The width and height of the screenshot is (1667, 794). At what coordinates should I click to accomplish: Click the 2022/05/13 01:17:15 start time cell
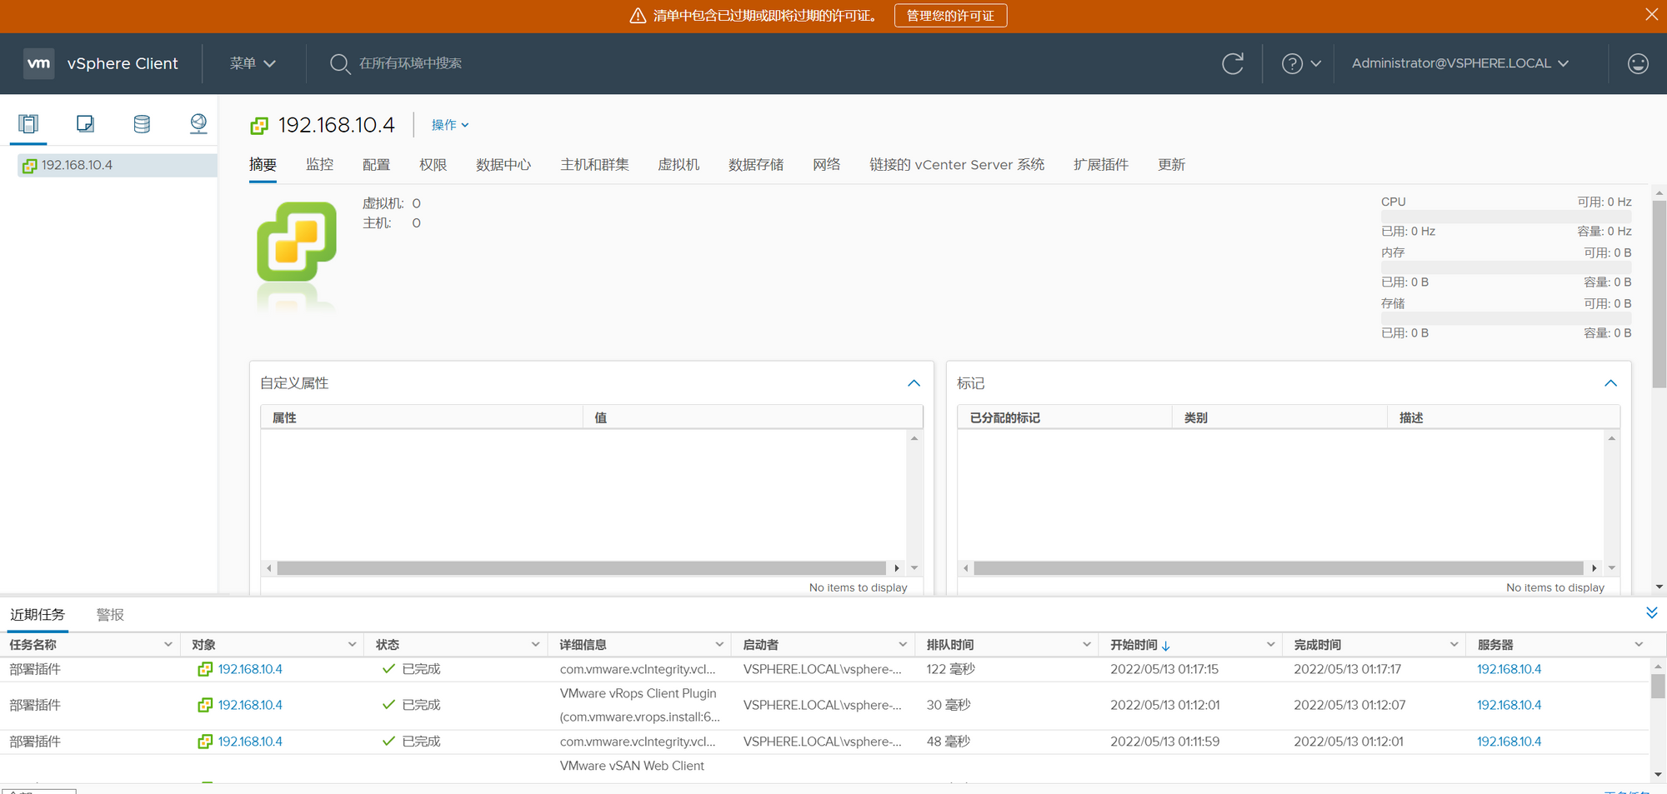pyautogui.click(x=1164, y=669)
